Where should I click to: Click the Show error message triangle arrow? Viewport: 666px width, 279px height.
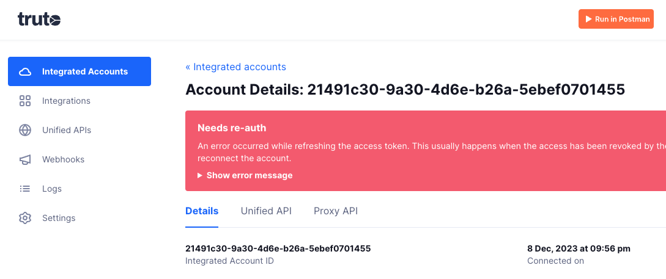199,176
